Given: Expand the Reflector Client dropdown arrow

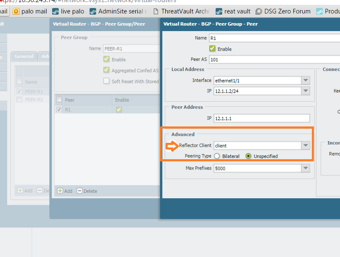Looking at the screenshot, I should tap(306, 145).
